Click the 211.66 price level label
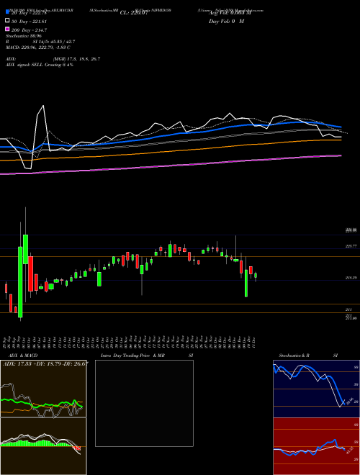This screenshot has height=475, width=360. tap(351, 318)
